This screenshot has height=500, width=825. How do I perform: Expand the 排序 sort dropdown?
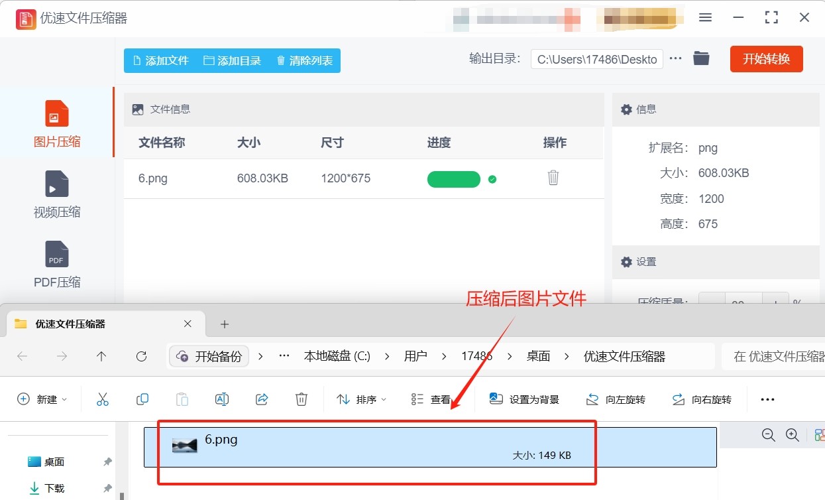tap(361, 399)
